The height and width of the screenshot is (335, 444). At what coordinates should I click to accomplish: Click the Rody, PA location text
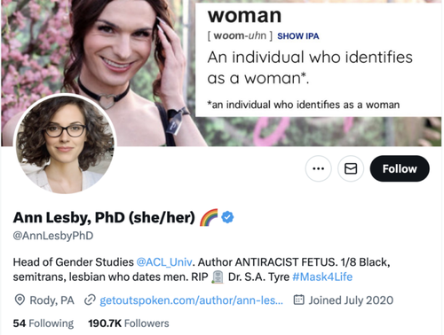52,300
